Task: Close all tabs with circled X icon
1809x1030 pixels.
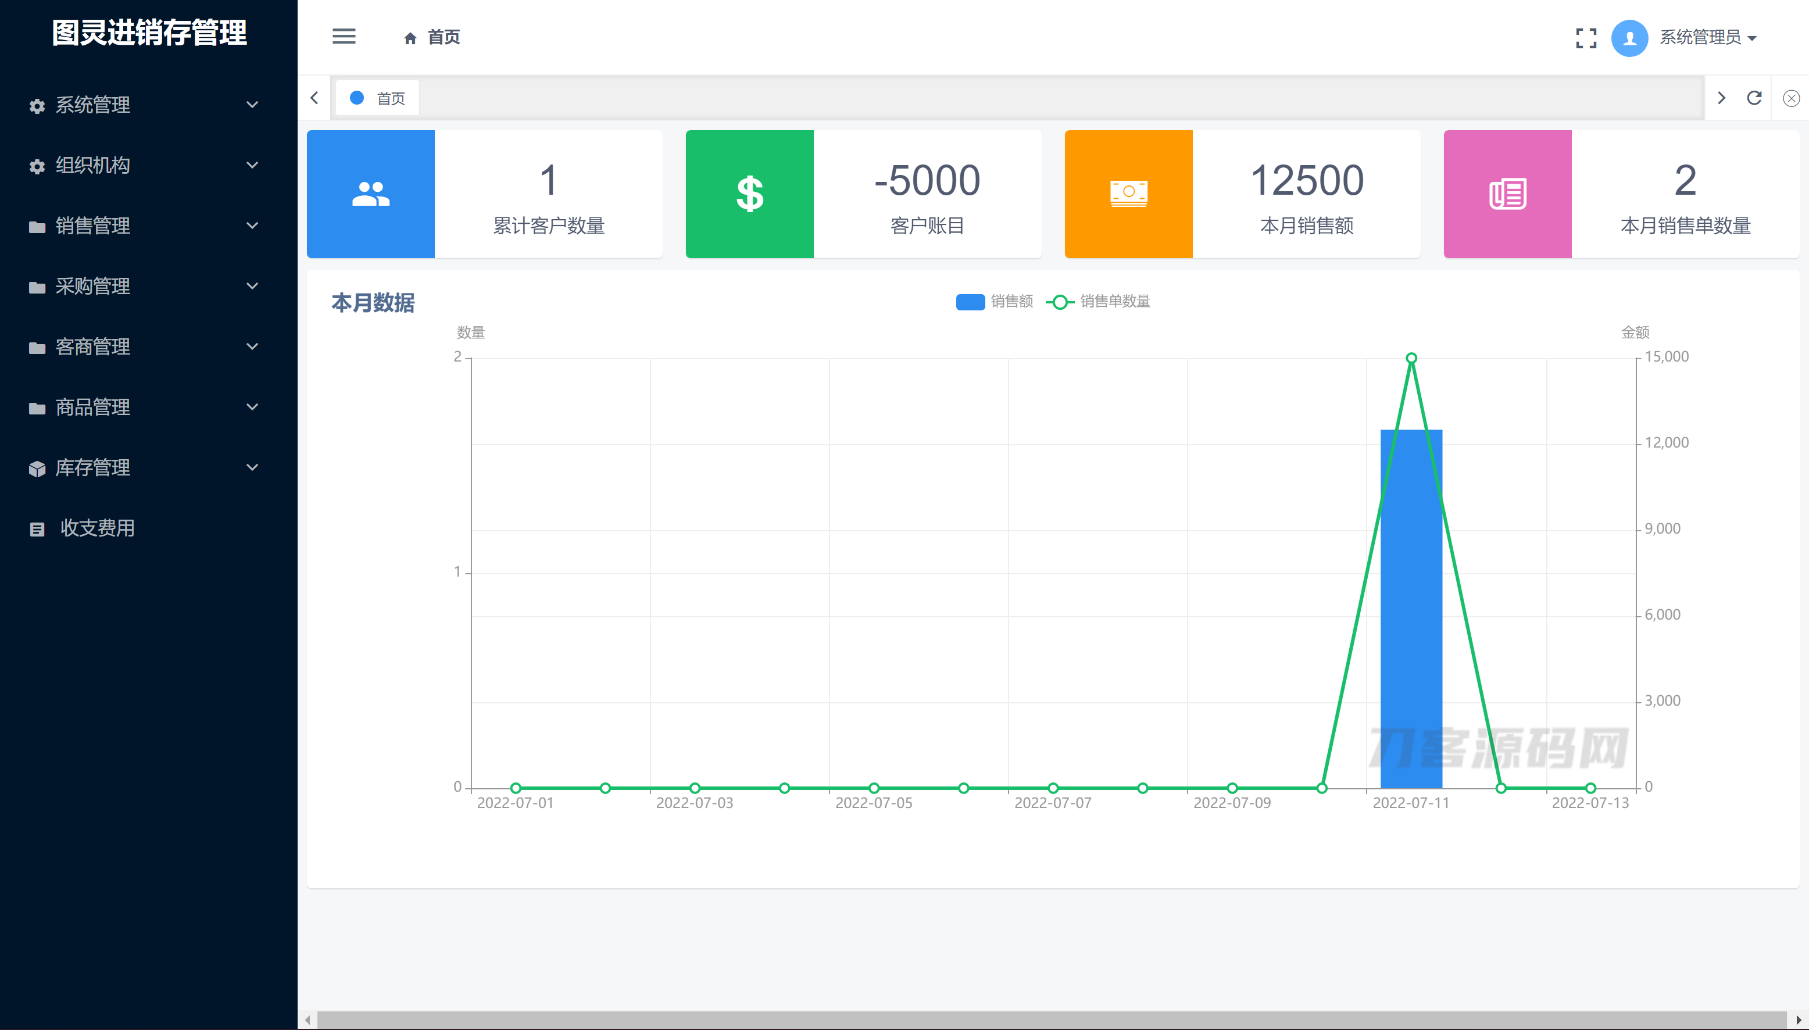Action: [1790, 98]
